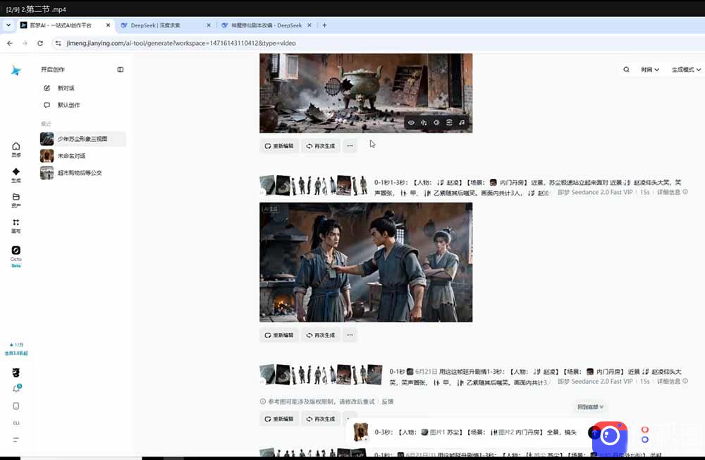Click the enhance diamond icon on cauldron video
Viewport: 705px width, 460px height.
[436, 123]
